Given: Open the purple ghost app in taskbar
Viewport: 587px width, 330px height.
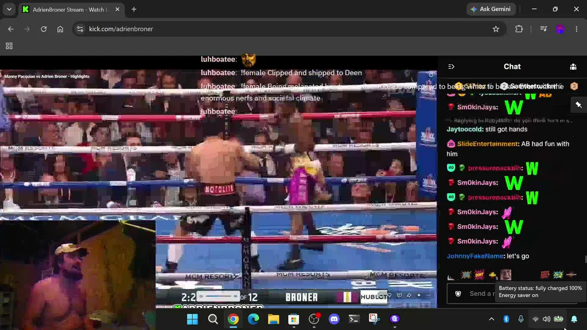Looking at the screenshot, I should coord(394,319).
